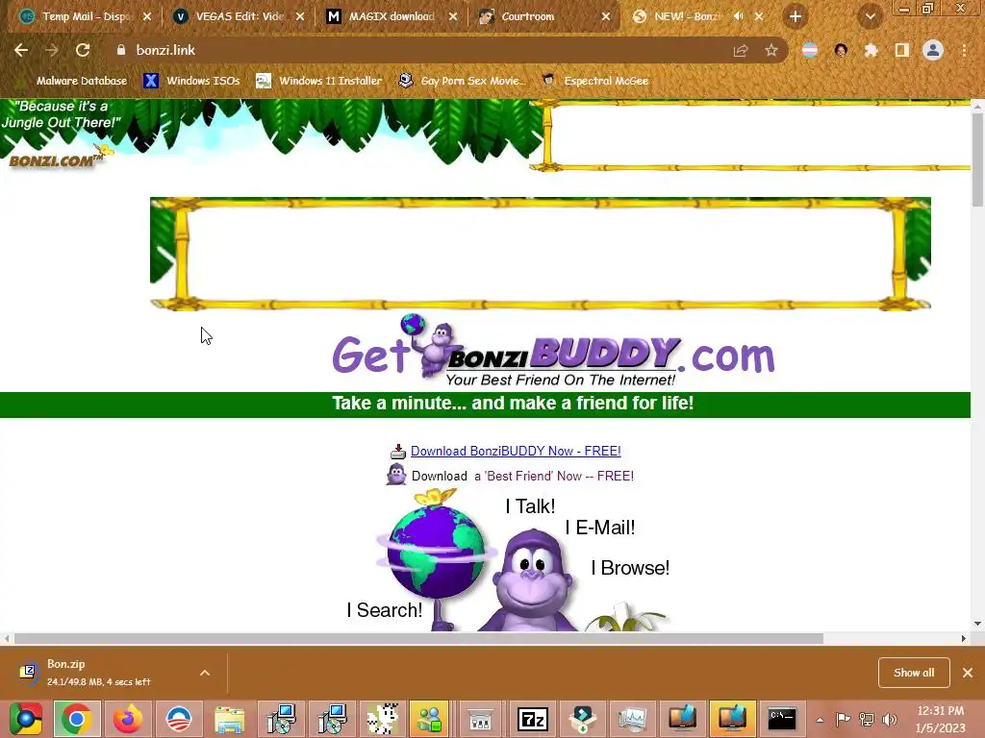The width and height of the screenshot is (985, 738).
Task: Click the Bonzi gorilla icon beside Download
Action: [x=396, y=475]
